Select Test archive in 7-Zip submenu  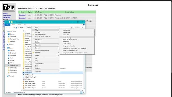coord(77,41)
